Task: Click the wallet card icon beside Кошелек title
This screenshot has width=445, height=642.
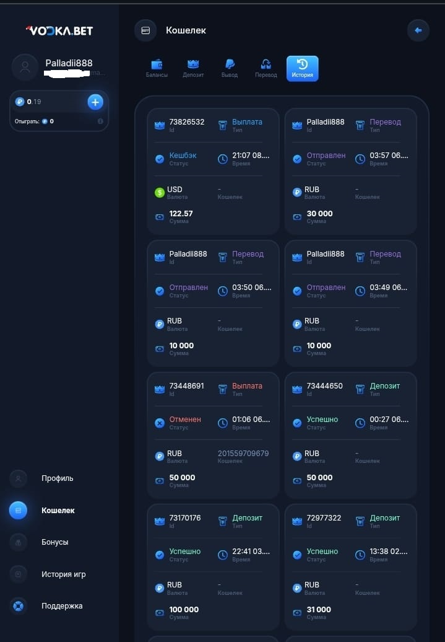Action: 145,30
